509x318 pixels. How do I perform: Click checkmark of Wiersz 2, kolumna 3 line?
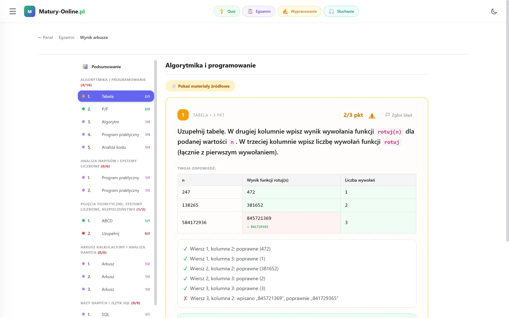click(185, 279)
